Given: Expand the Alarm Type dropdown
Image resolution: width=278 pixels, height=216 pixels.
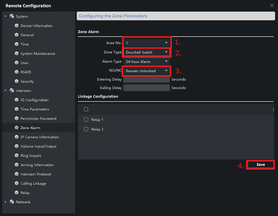Looking at the screenshot, I should [x=147, y=62].
